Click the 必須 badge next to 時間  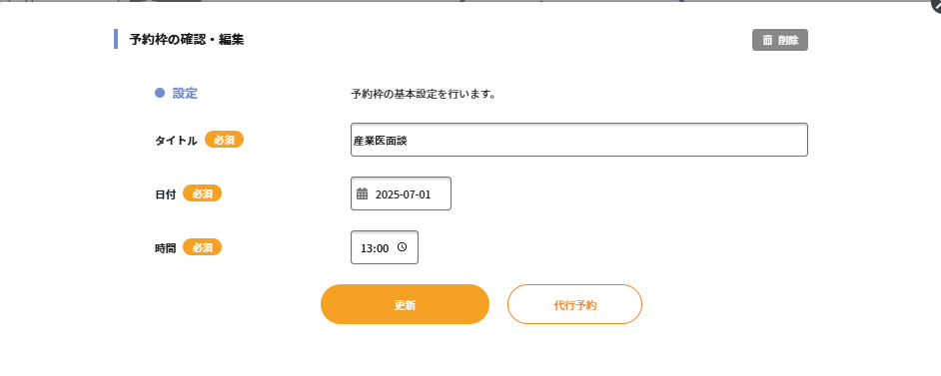(x=202, y=247)
